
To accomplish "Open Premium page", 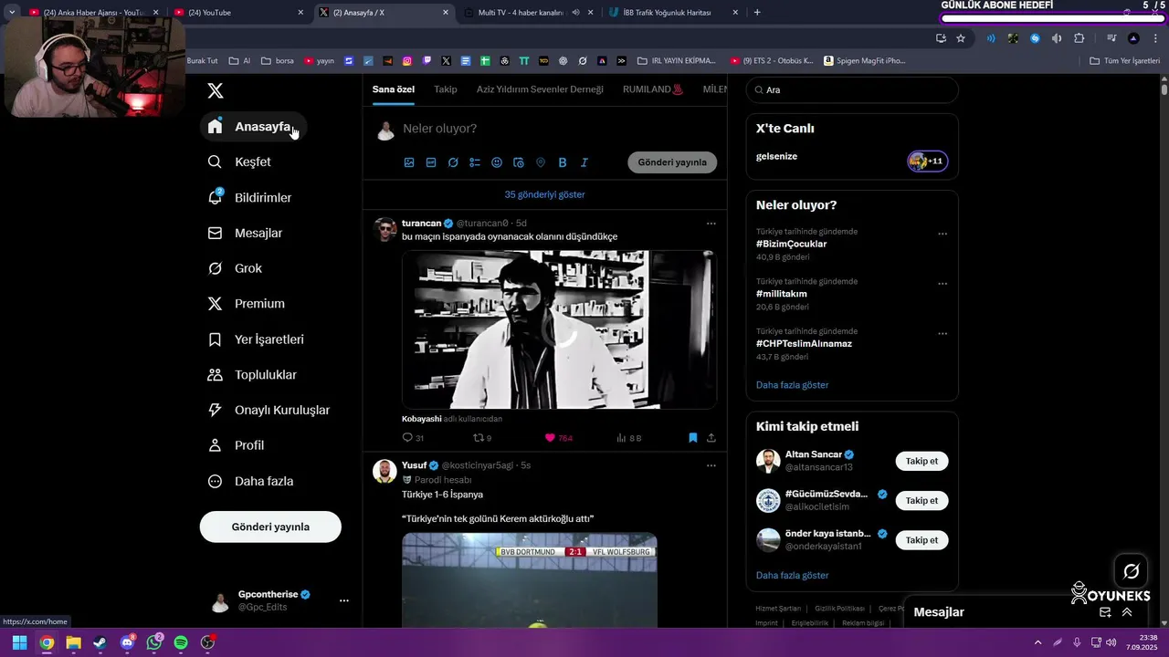I will click(x=247, y=304).
